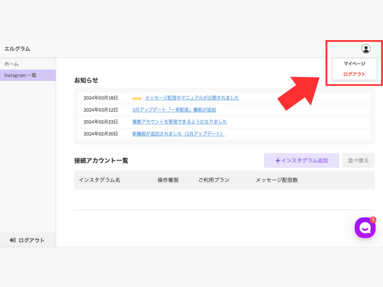Click the sidebar logout arrow icon
The width and height of the screenshot is (383, 287).
point(12,241)
